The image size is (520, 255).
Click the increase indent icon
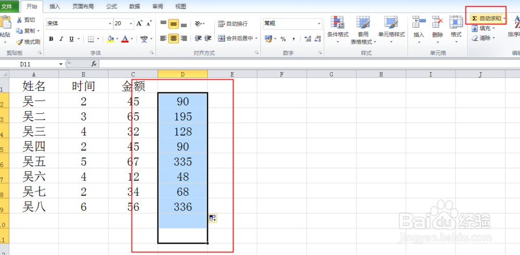point(209,38)
